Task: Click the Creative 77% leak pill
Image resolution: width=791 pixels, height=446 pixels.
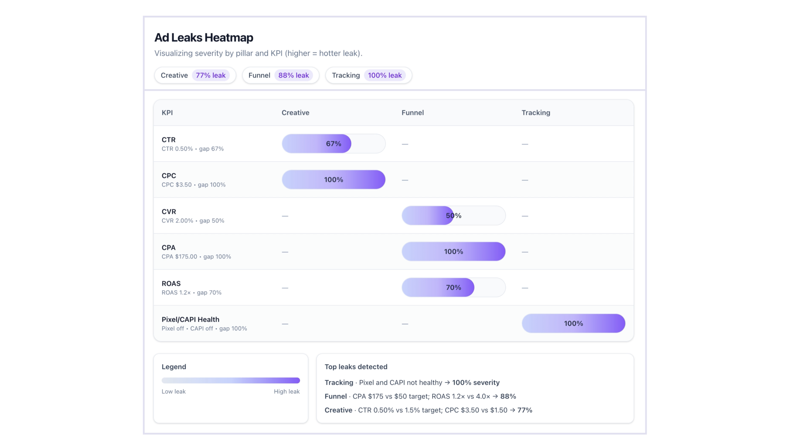Action: click(195, 75)
